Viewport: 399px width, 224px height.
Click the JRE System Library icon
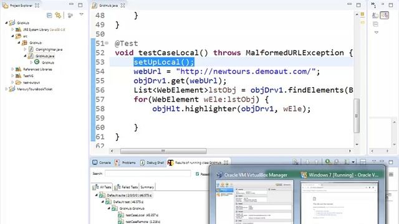click(x=18, y=29)
